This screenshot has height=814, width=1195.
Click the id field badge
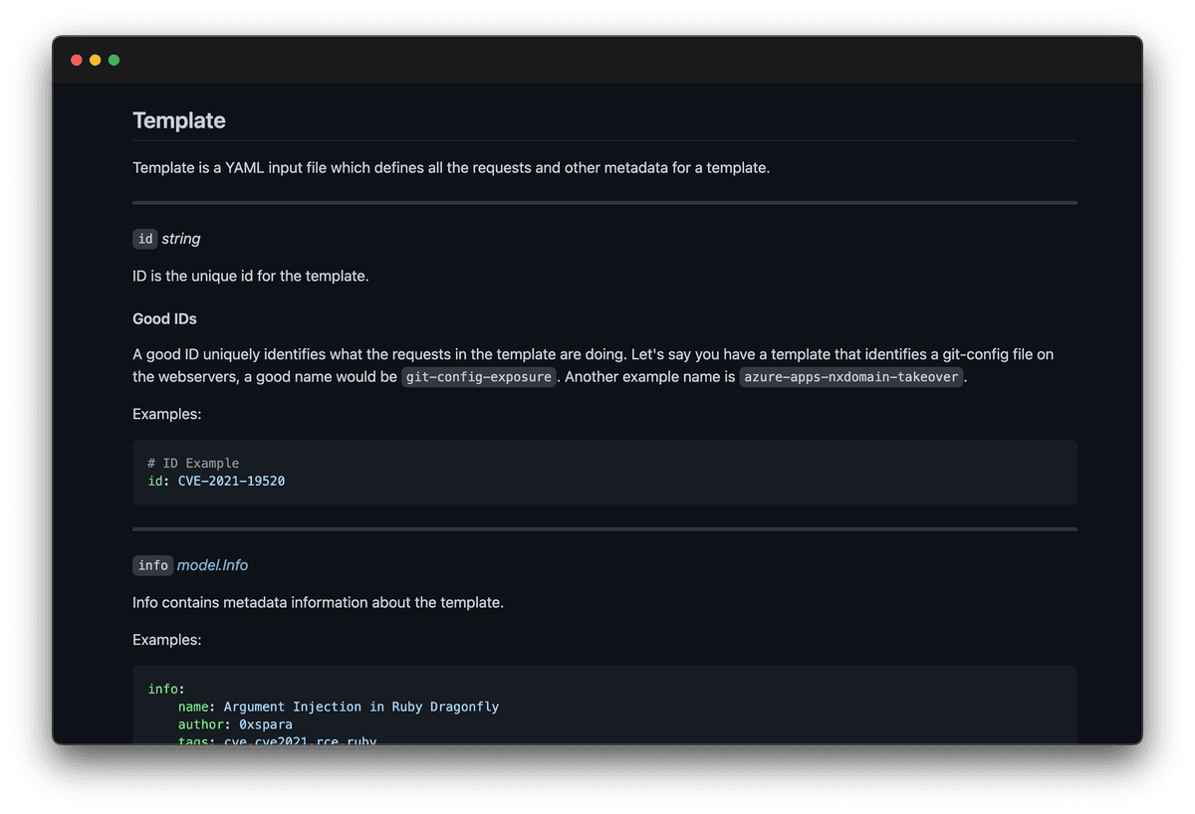(x=144, y=239)
